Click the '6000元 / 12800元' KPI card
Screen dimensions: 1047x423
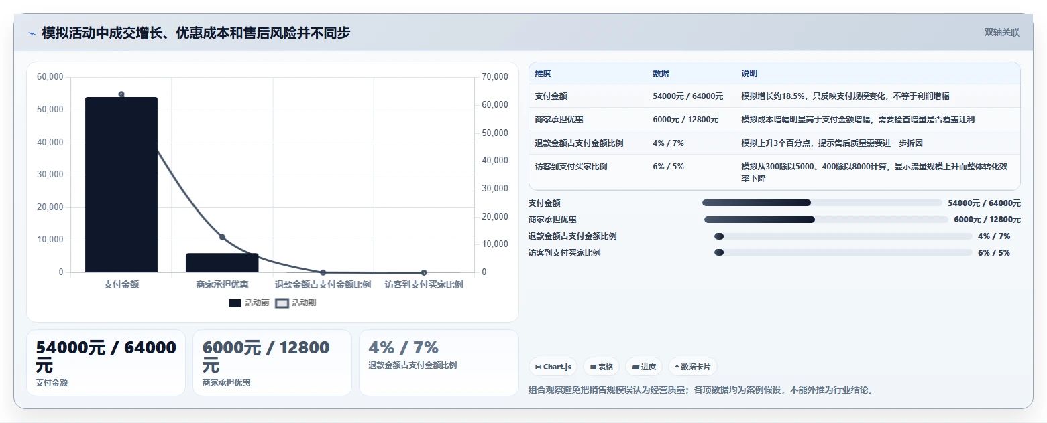272,363
